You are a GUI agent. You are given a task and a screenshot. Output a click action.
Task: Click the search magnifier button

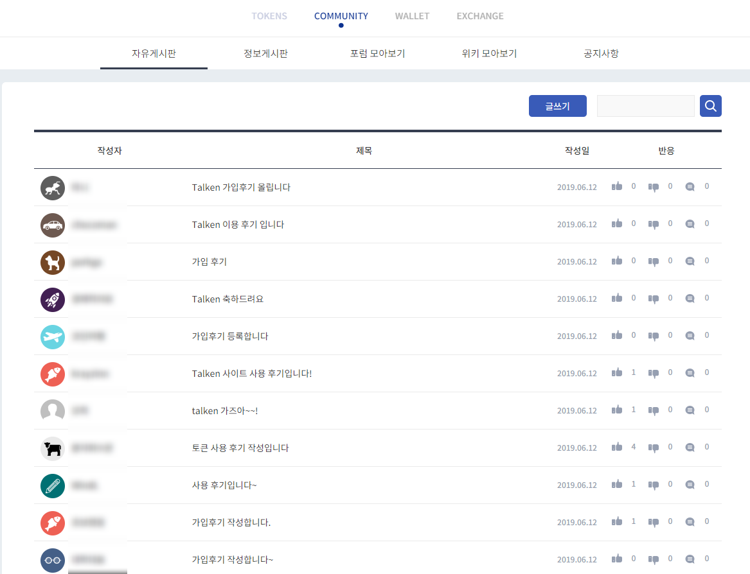pos(710,106)
